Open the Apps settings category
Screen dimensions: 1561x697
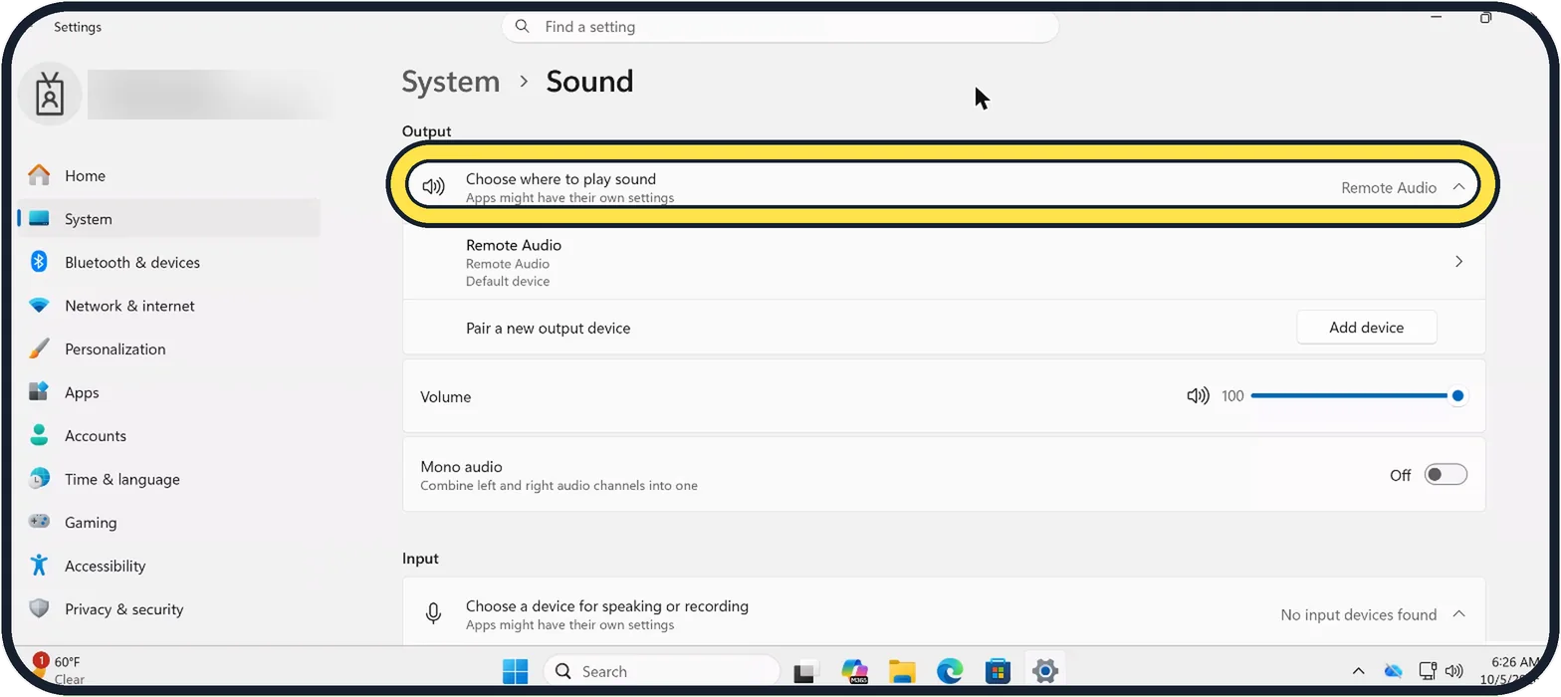coord(169,392)
